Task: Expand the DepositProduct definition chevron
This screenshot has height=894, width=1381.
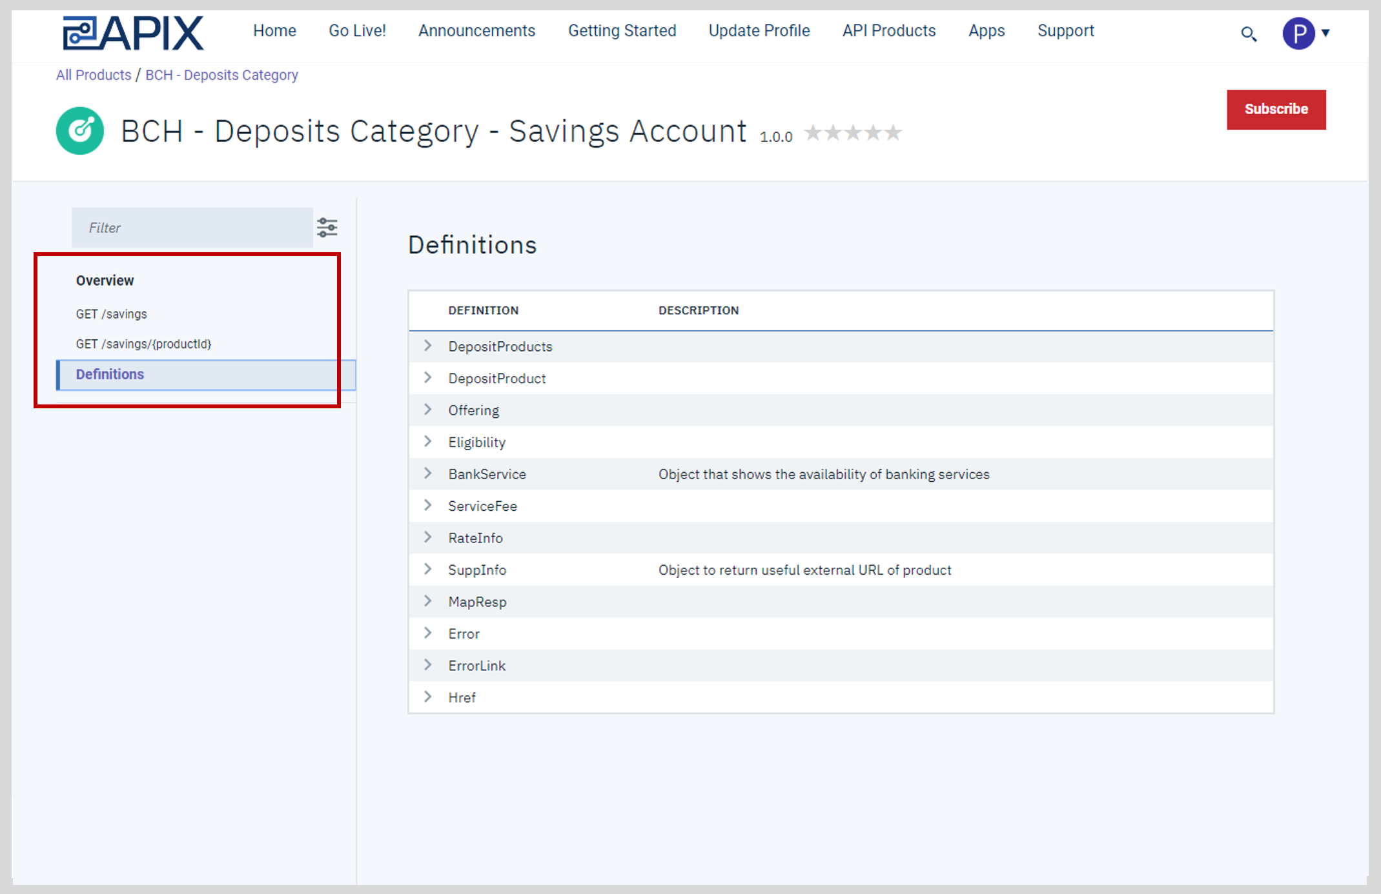Action: (427, 377)
